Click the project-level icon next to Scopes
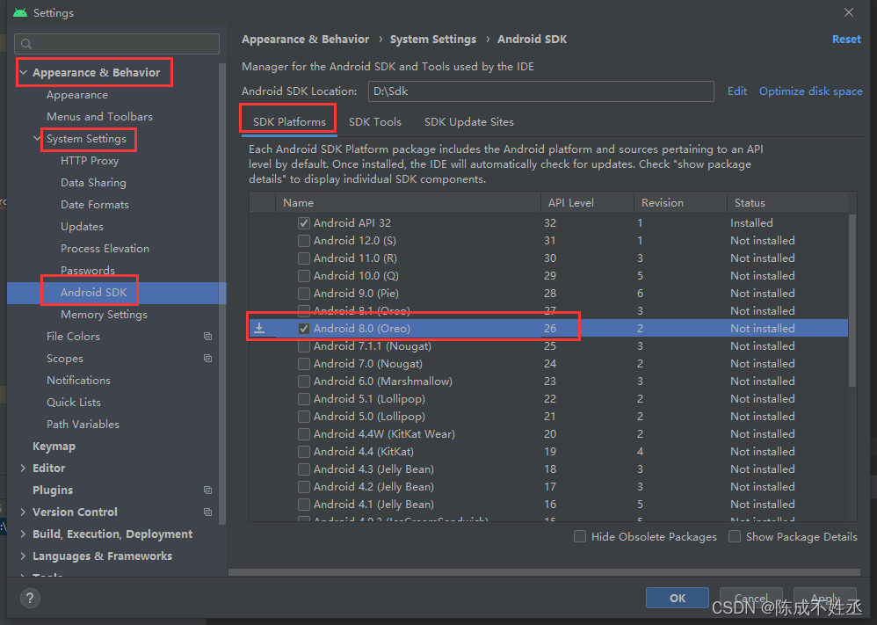The image size is (877, 625). (x=208, y=358)
